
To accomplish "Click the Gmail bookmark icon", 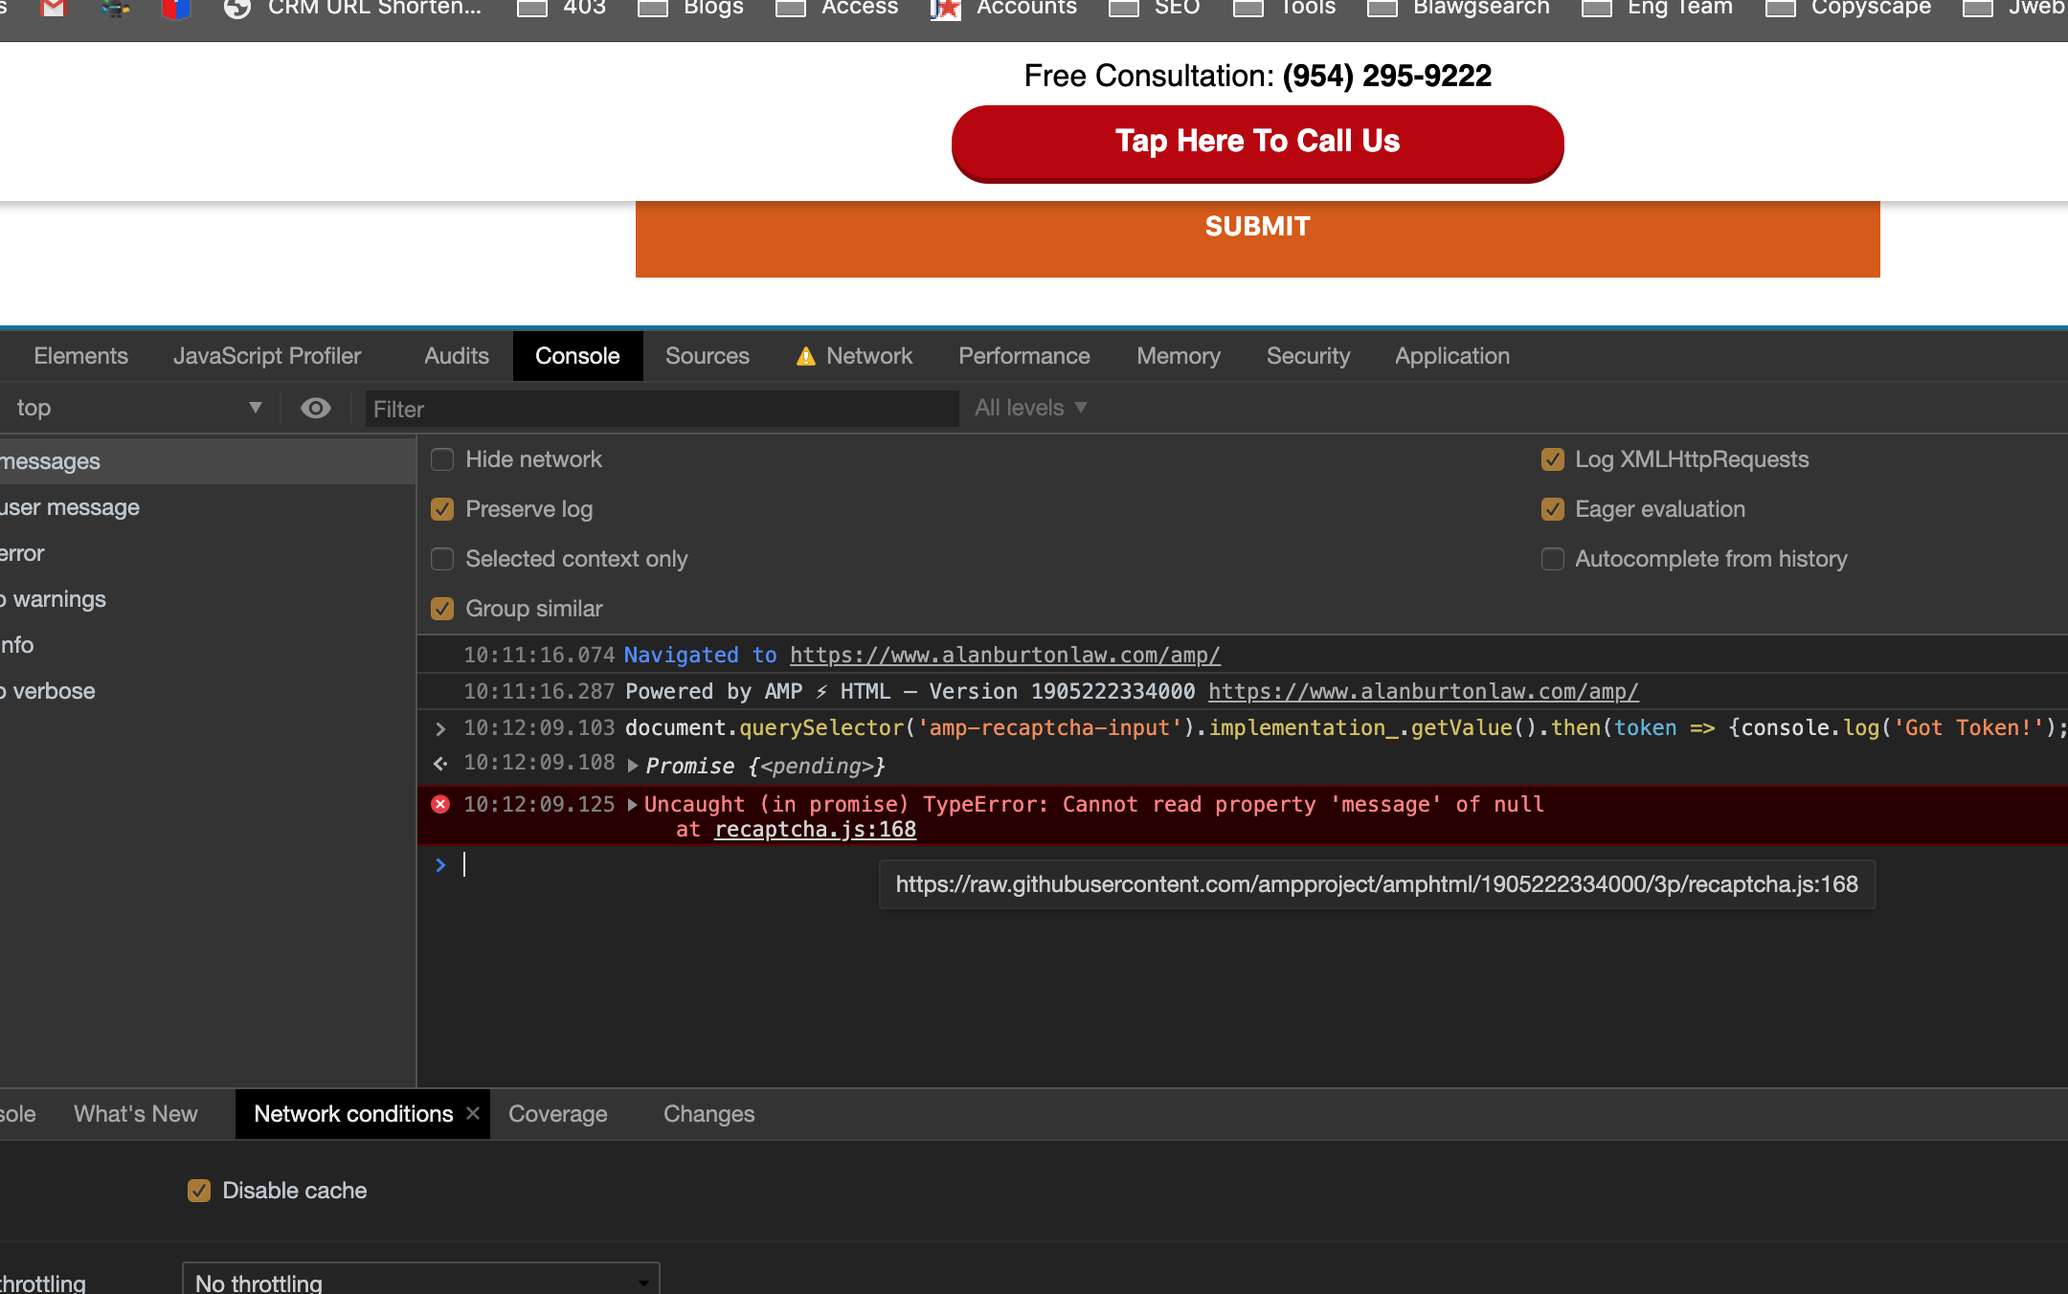I will [54, 8].
